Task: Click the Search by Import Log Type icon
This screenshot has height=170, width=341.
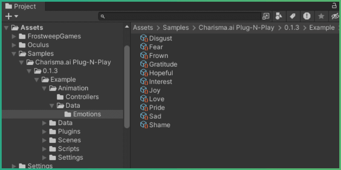Action: pos(307,16)
